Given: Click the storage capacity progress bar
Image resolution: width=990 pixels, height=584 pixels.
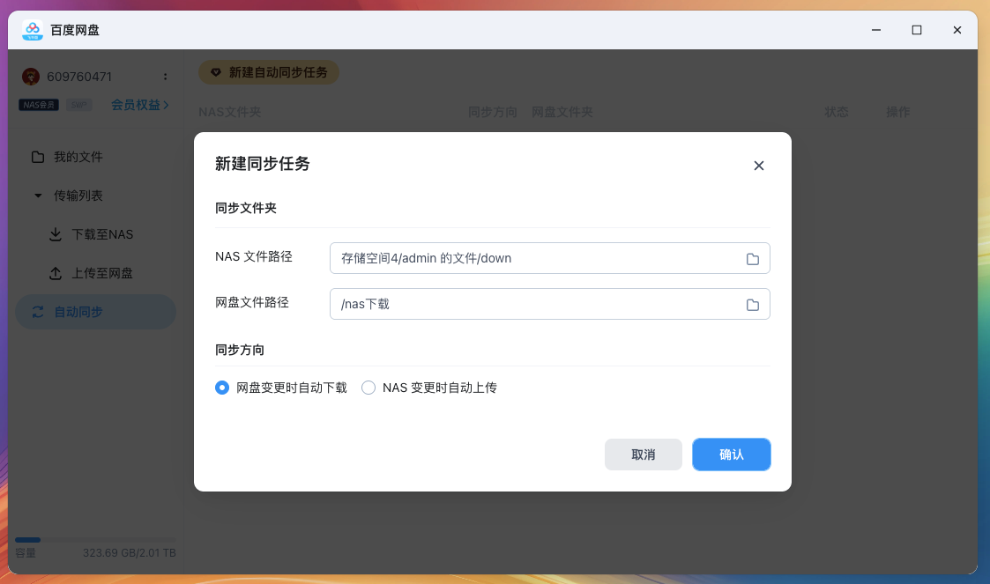Looking at the screenshot, I should coord(95,540).
